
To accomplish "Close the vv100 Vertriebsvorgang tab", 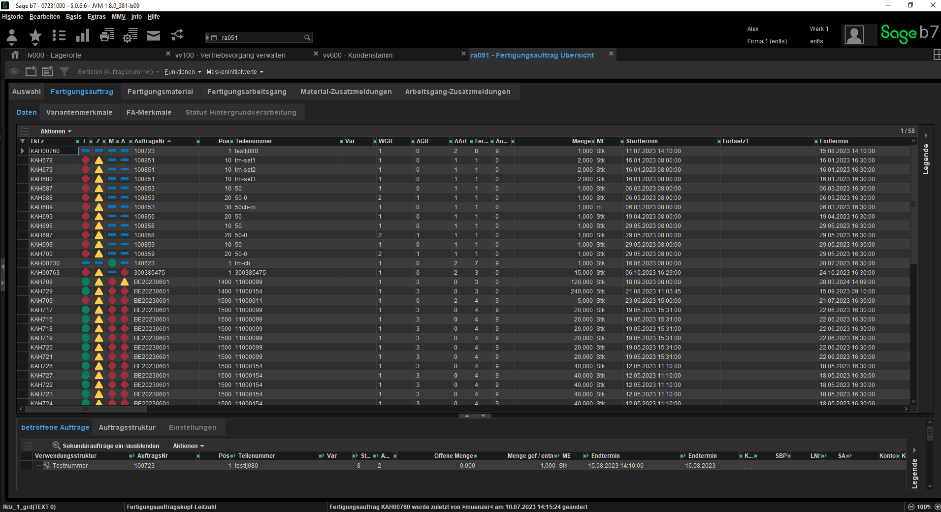I will [x=316, y=54].
